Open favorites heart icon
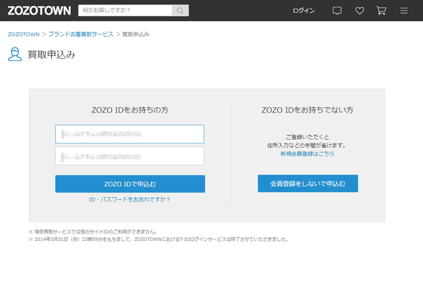Image resolution: width=423 pixels, height=290 pixels. pos(360,11)
